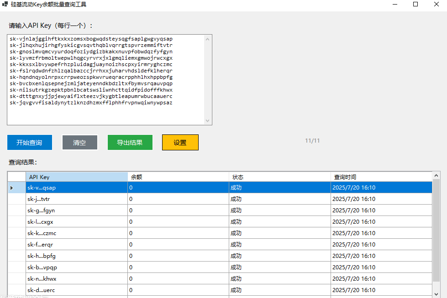The width and height of the screenshot is (447, 298).
Task: Maximize the window
Action: pos(415,5)
